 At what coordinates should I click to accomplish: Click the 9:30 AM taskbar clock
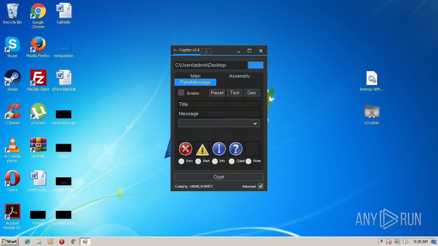pyautogui.click(x=421, y=242)
